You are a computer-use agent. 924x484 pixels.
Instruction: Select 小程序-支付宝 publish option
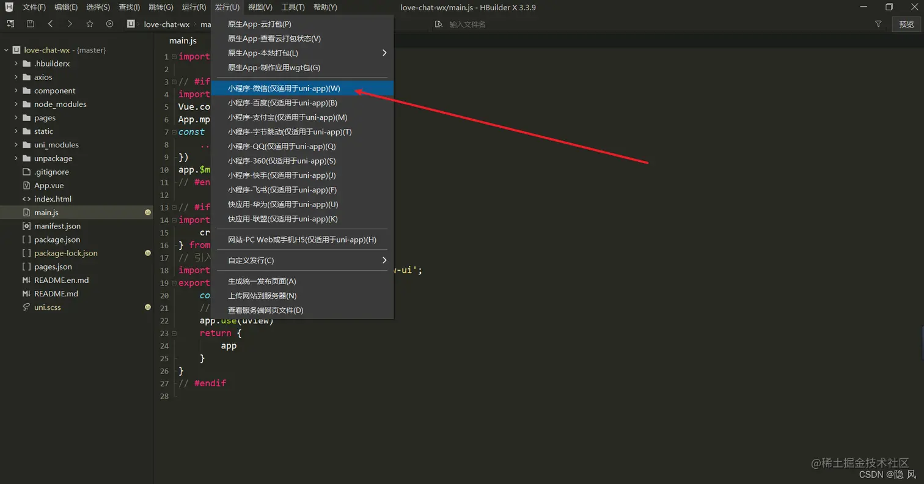click(x=302, y=117)
